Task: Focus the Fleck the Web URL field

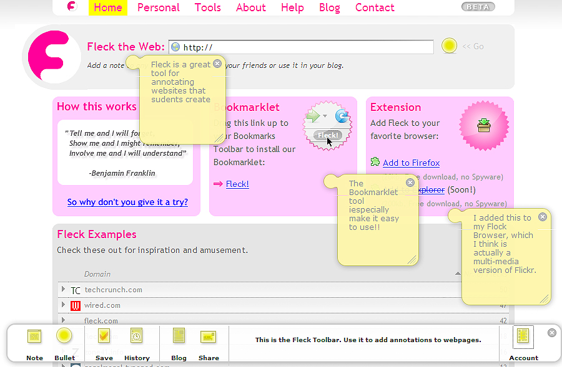Action: click(301, 47)
